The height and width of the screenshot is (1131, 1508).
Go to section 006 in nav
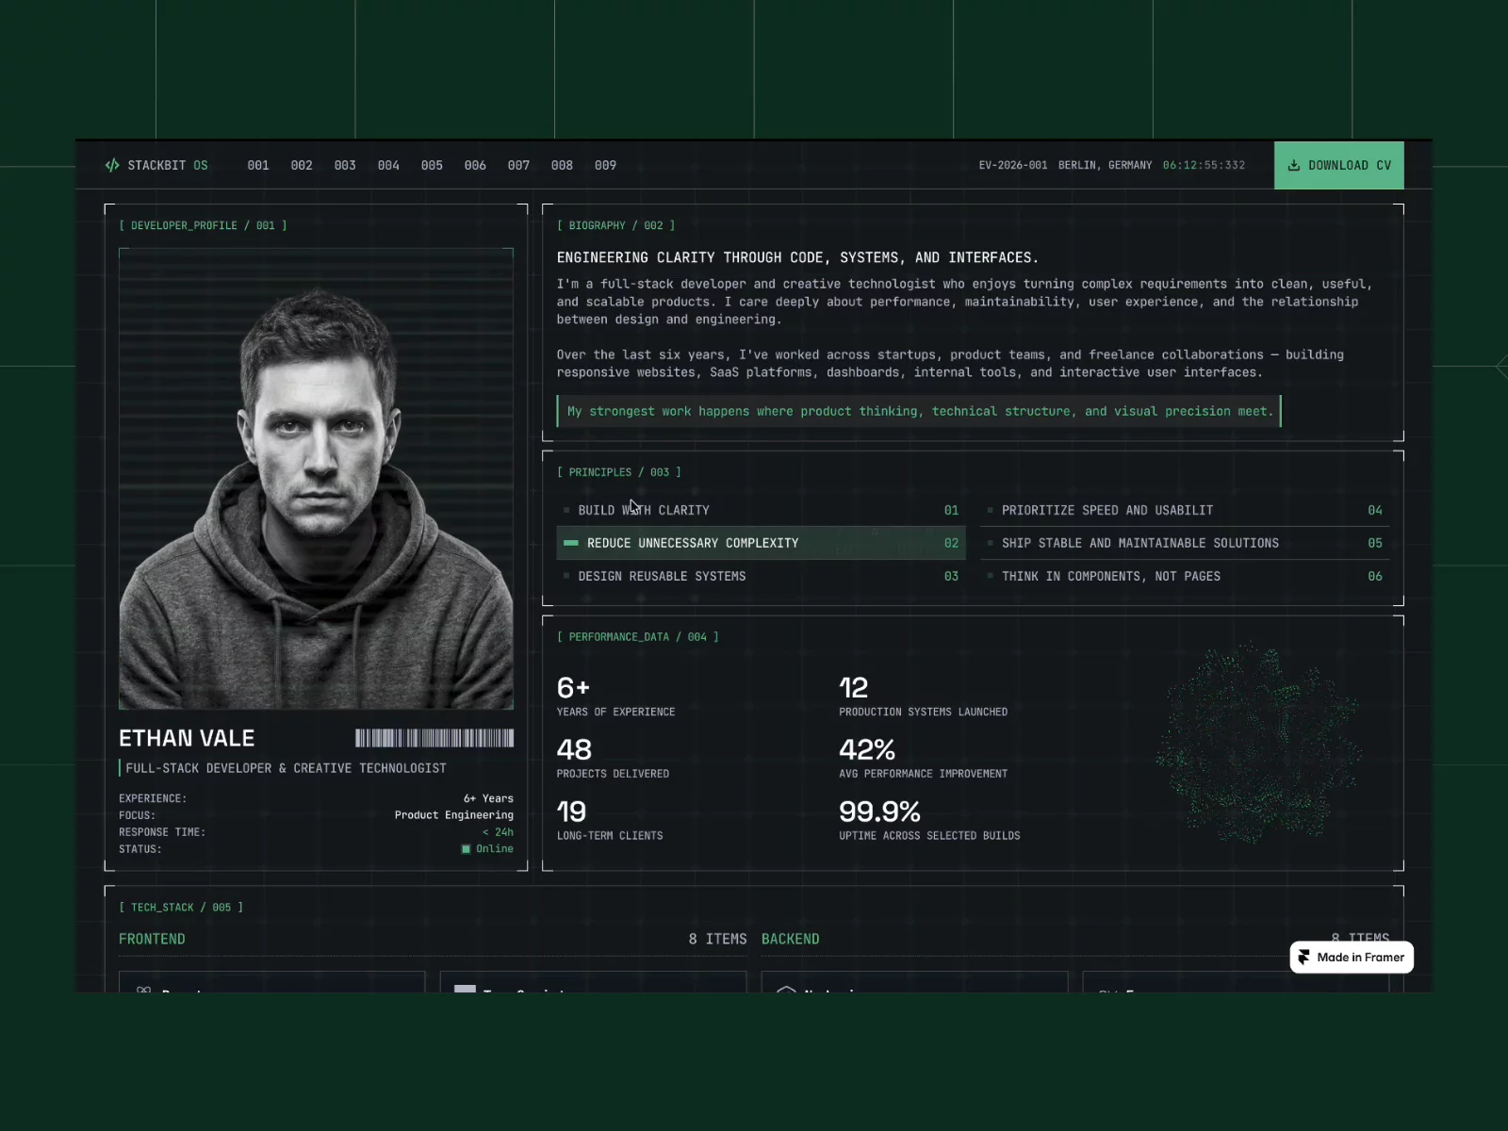475,165
